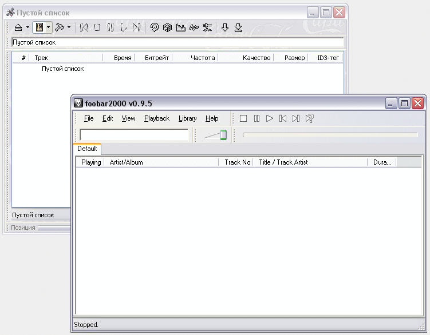The width and height of the screenshot is (430, 335).
Task: Click the Stopped. status bar text
Action: pos(86,325)
